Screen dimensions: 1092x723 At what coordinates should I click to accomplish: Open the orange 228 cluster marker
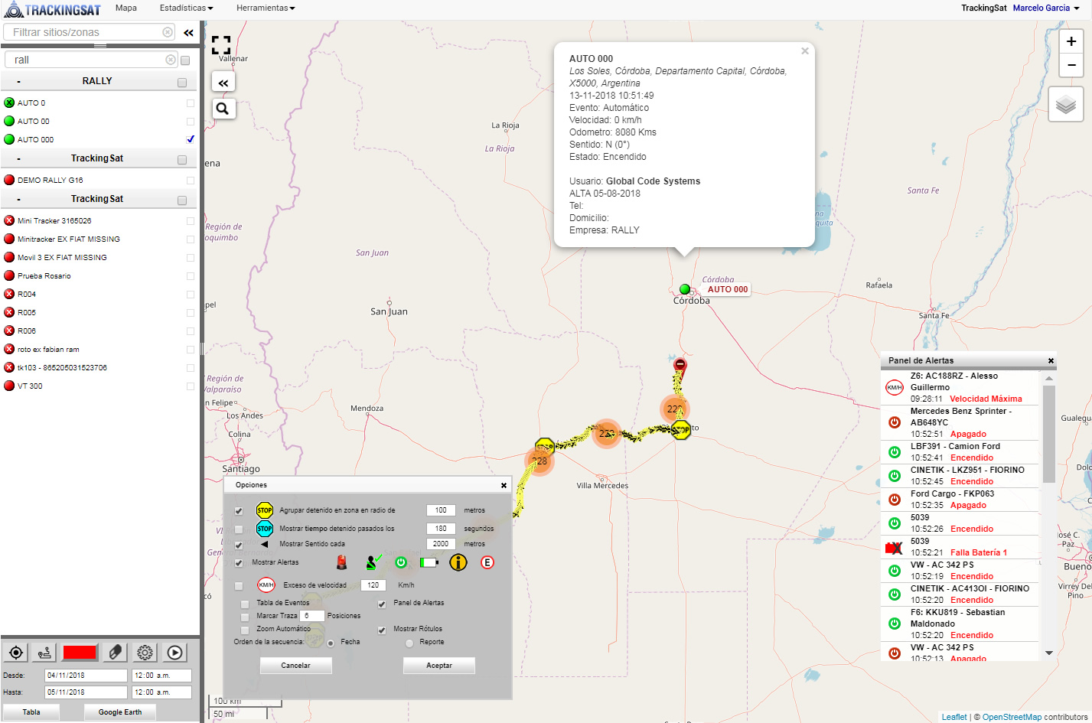tap(539, 461)
